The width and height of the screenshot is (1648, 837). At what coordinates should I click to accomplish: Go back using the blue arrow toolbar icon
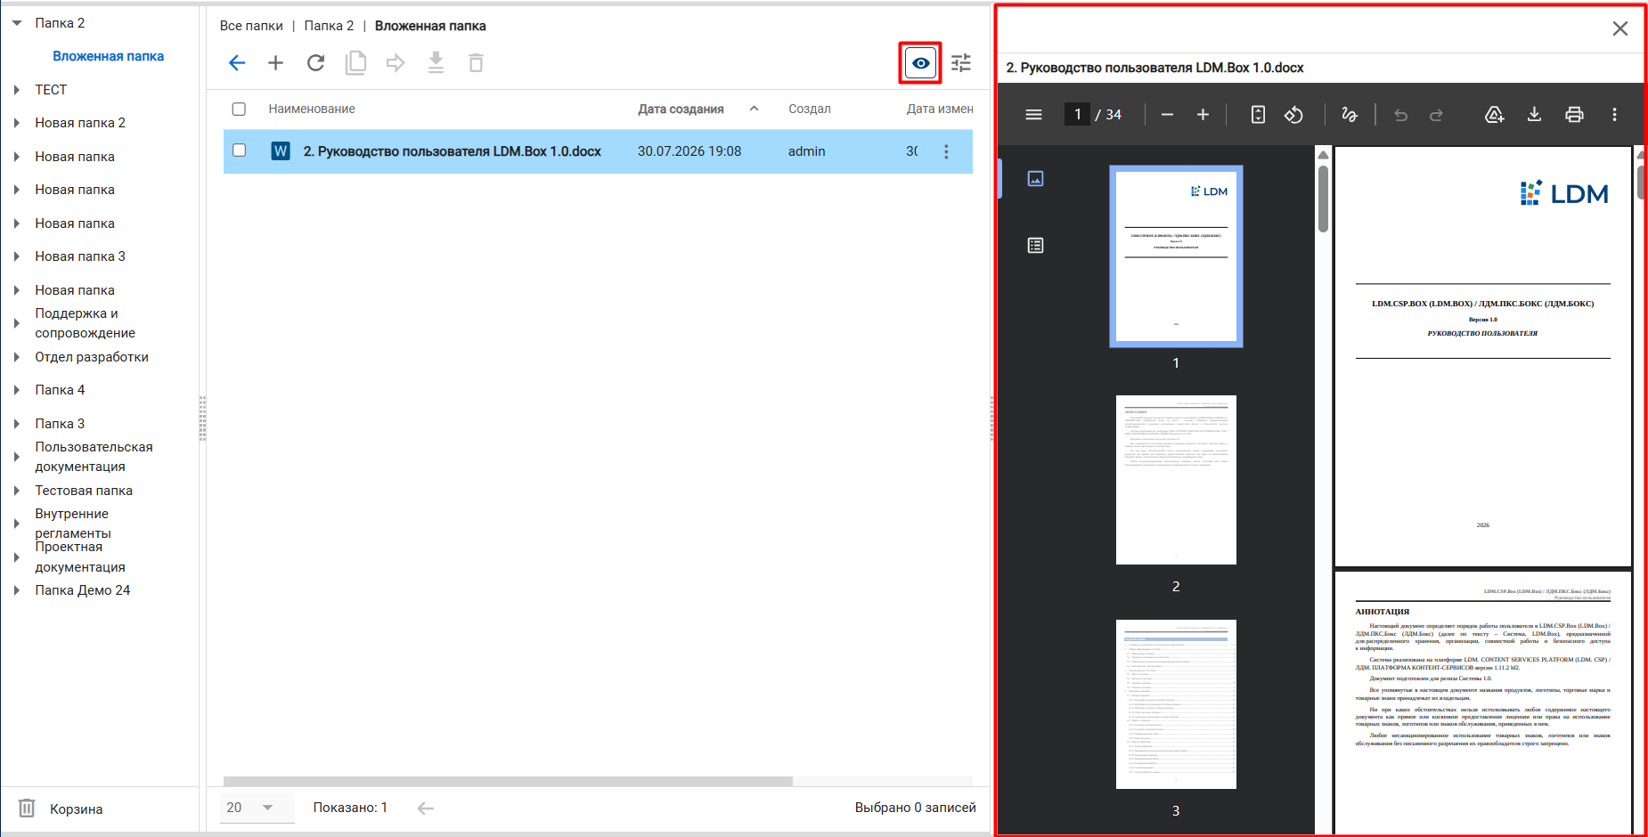(x=237, y=63)
